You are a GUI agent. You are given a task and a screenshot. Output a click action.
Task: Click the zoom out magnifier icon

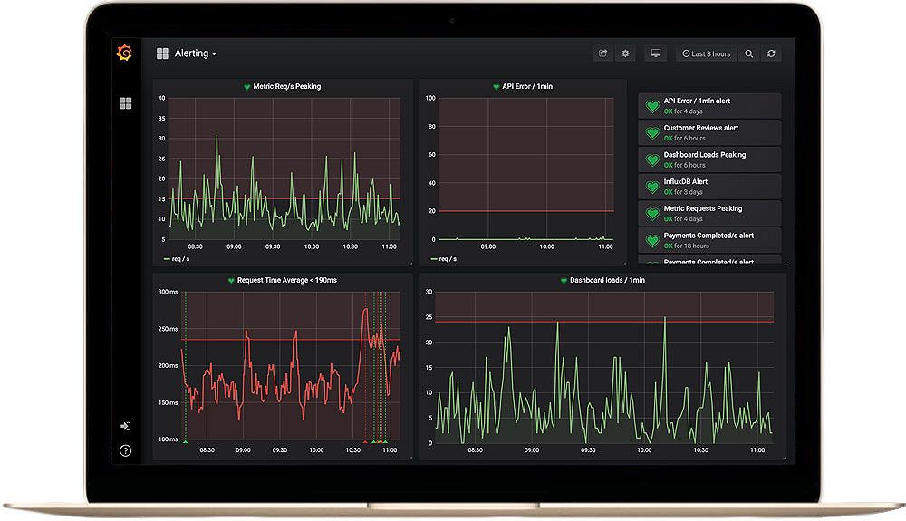[749, 53]
